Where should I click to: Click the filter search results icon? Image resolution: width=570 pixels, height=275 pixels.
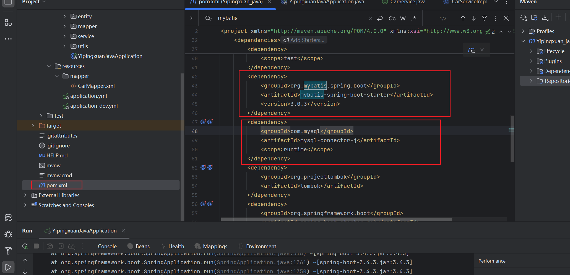pos(485,18)
